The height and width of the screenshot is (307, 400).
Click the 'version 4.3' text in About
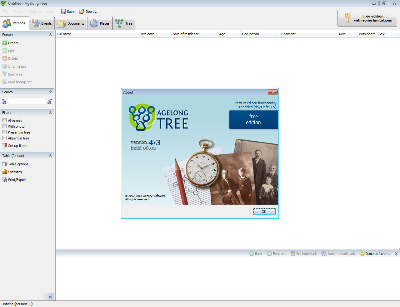(x=146, y=142)
